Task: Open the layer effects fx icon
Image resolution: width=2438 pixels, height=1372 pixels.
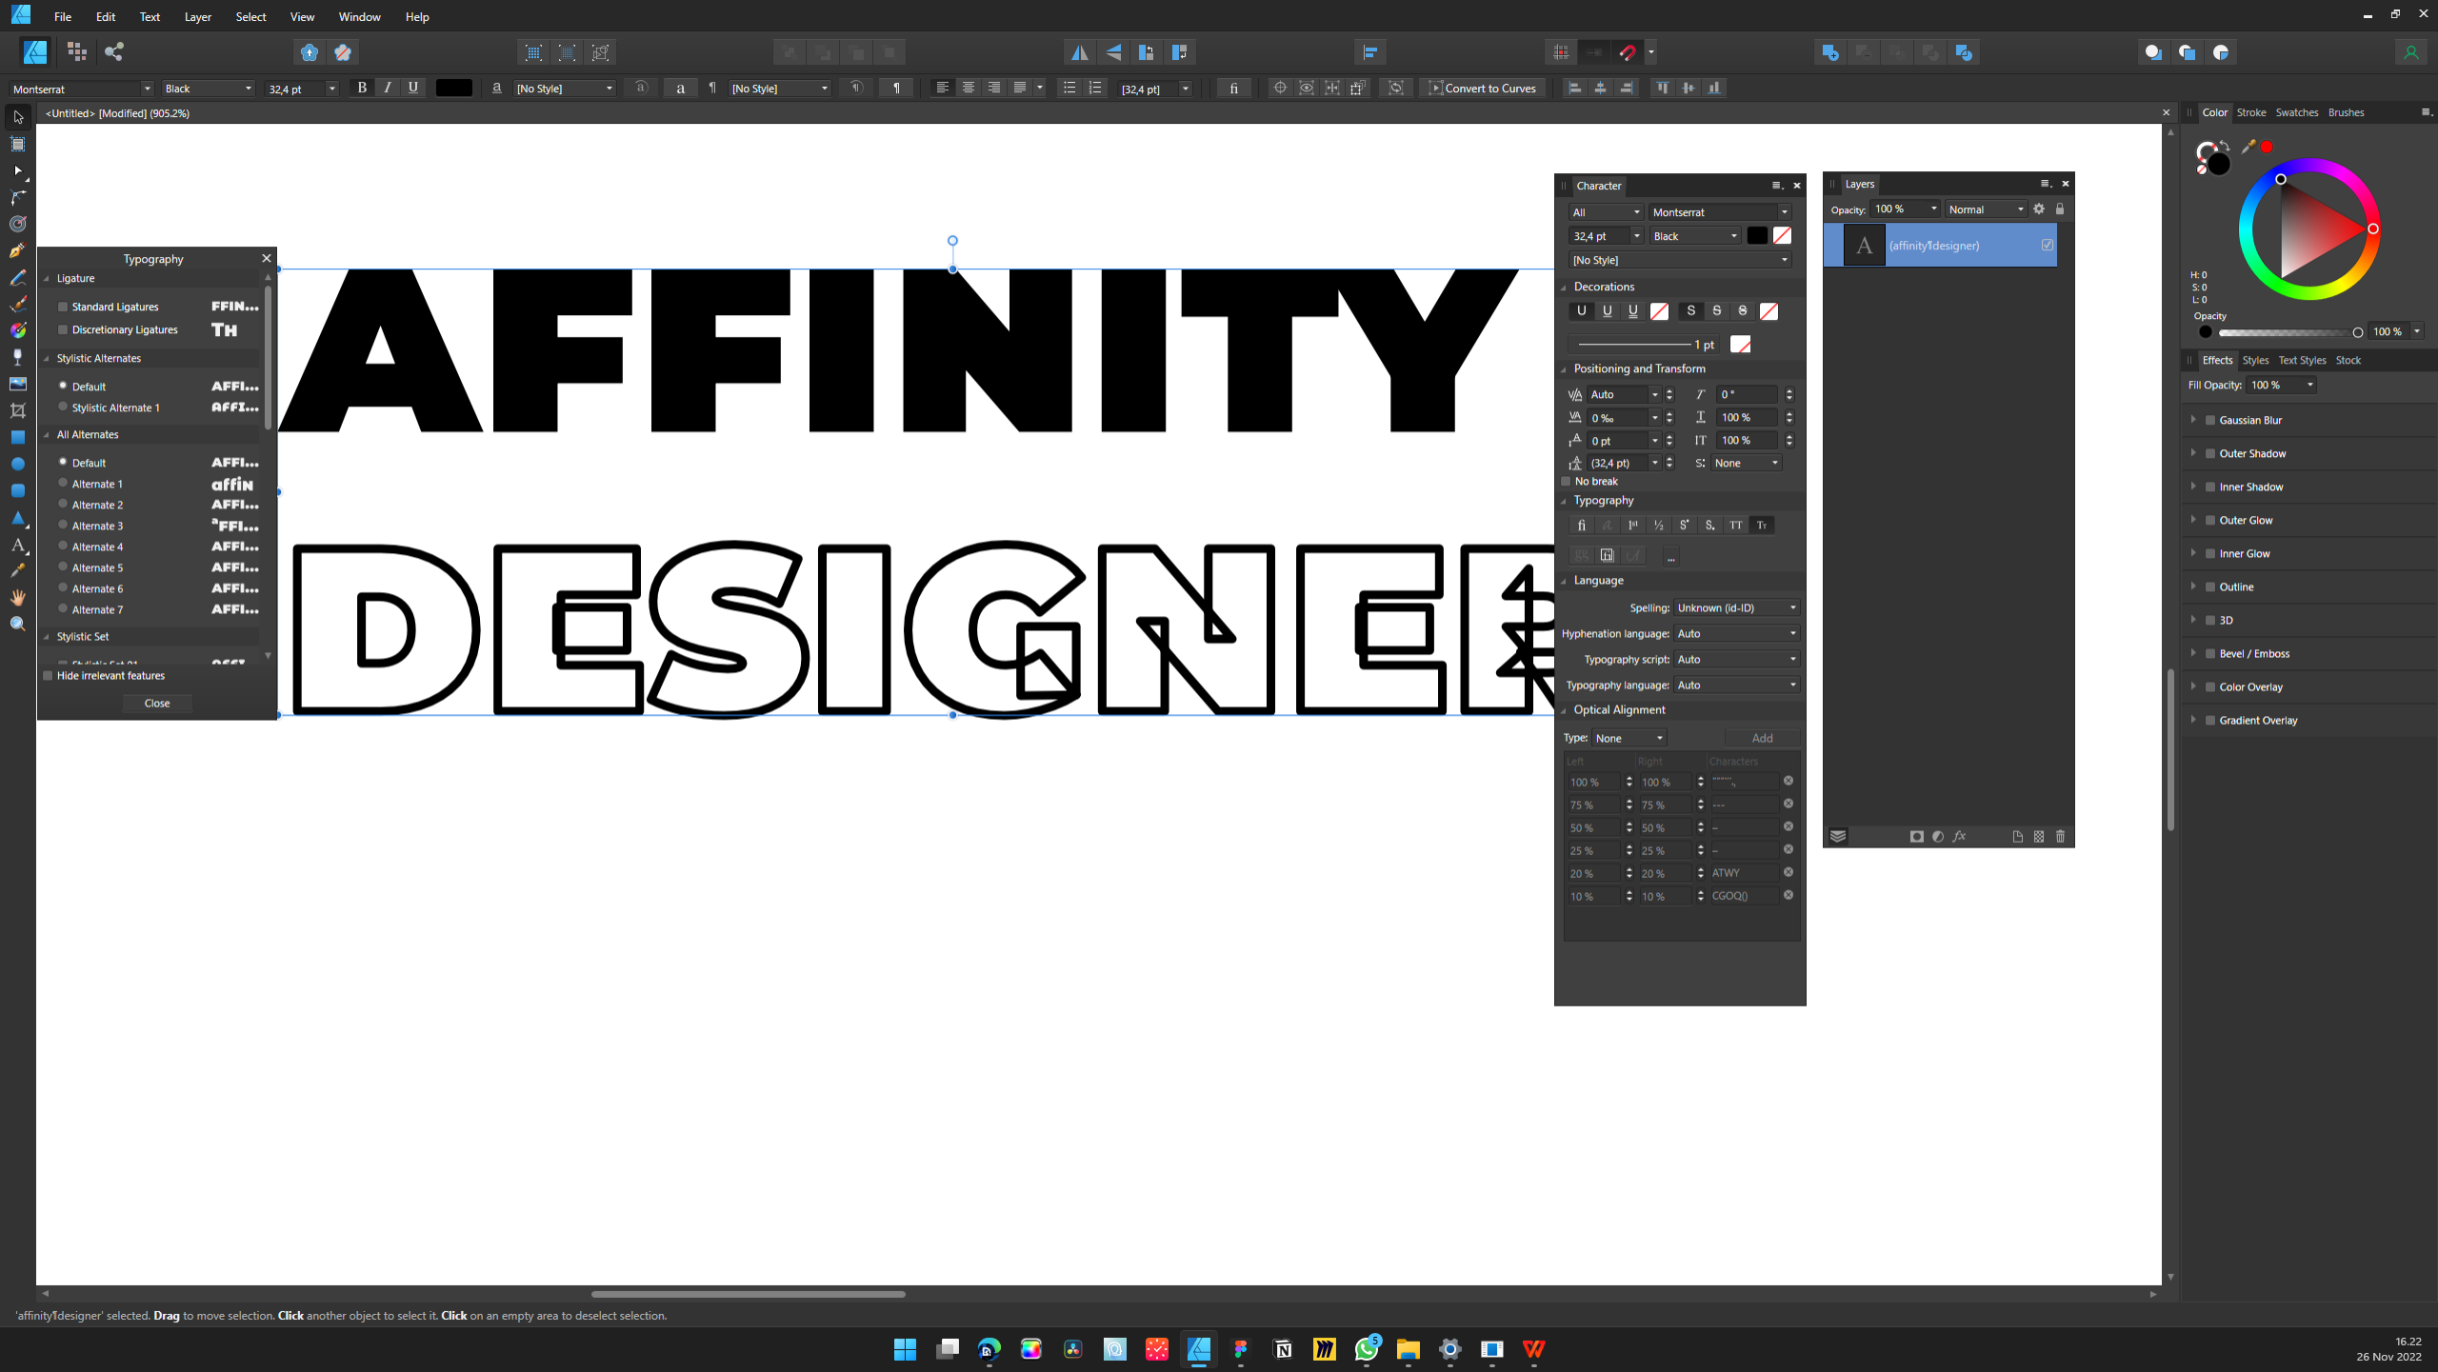Action: click(1959, 836)
